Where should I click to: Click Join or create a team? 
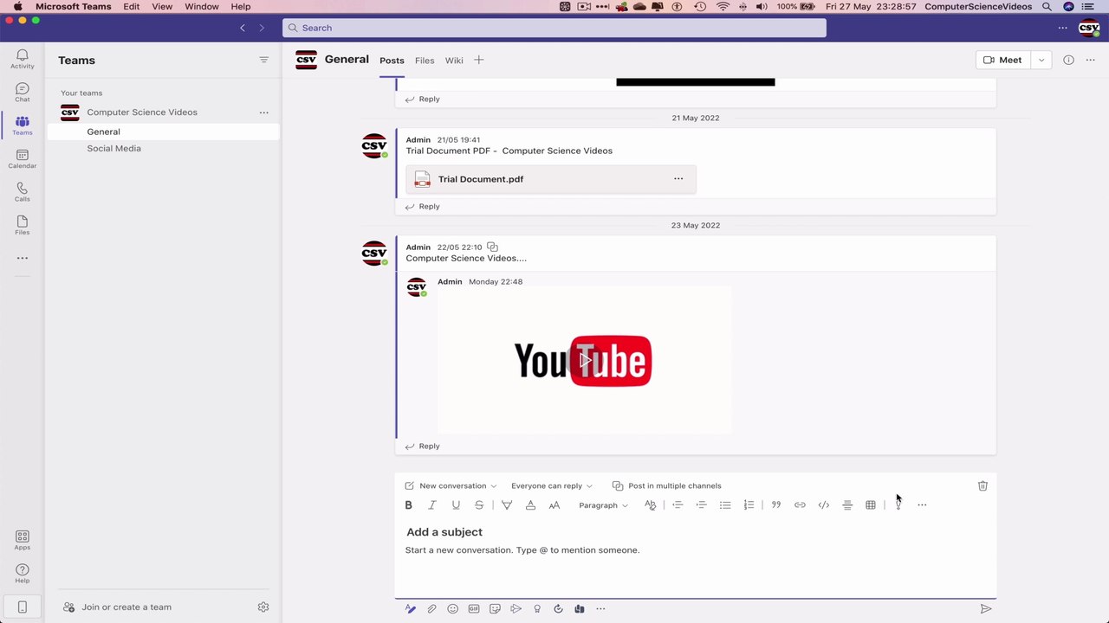[117, 607]
